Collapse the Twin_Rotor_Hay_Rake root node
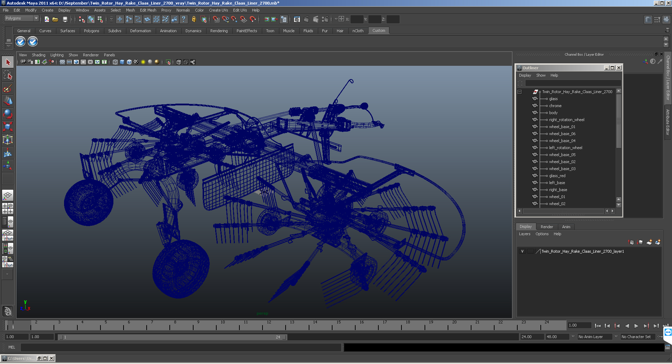The width and height of the screenshot is (672, 364). point(520,92)
